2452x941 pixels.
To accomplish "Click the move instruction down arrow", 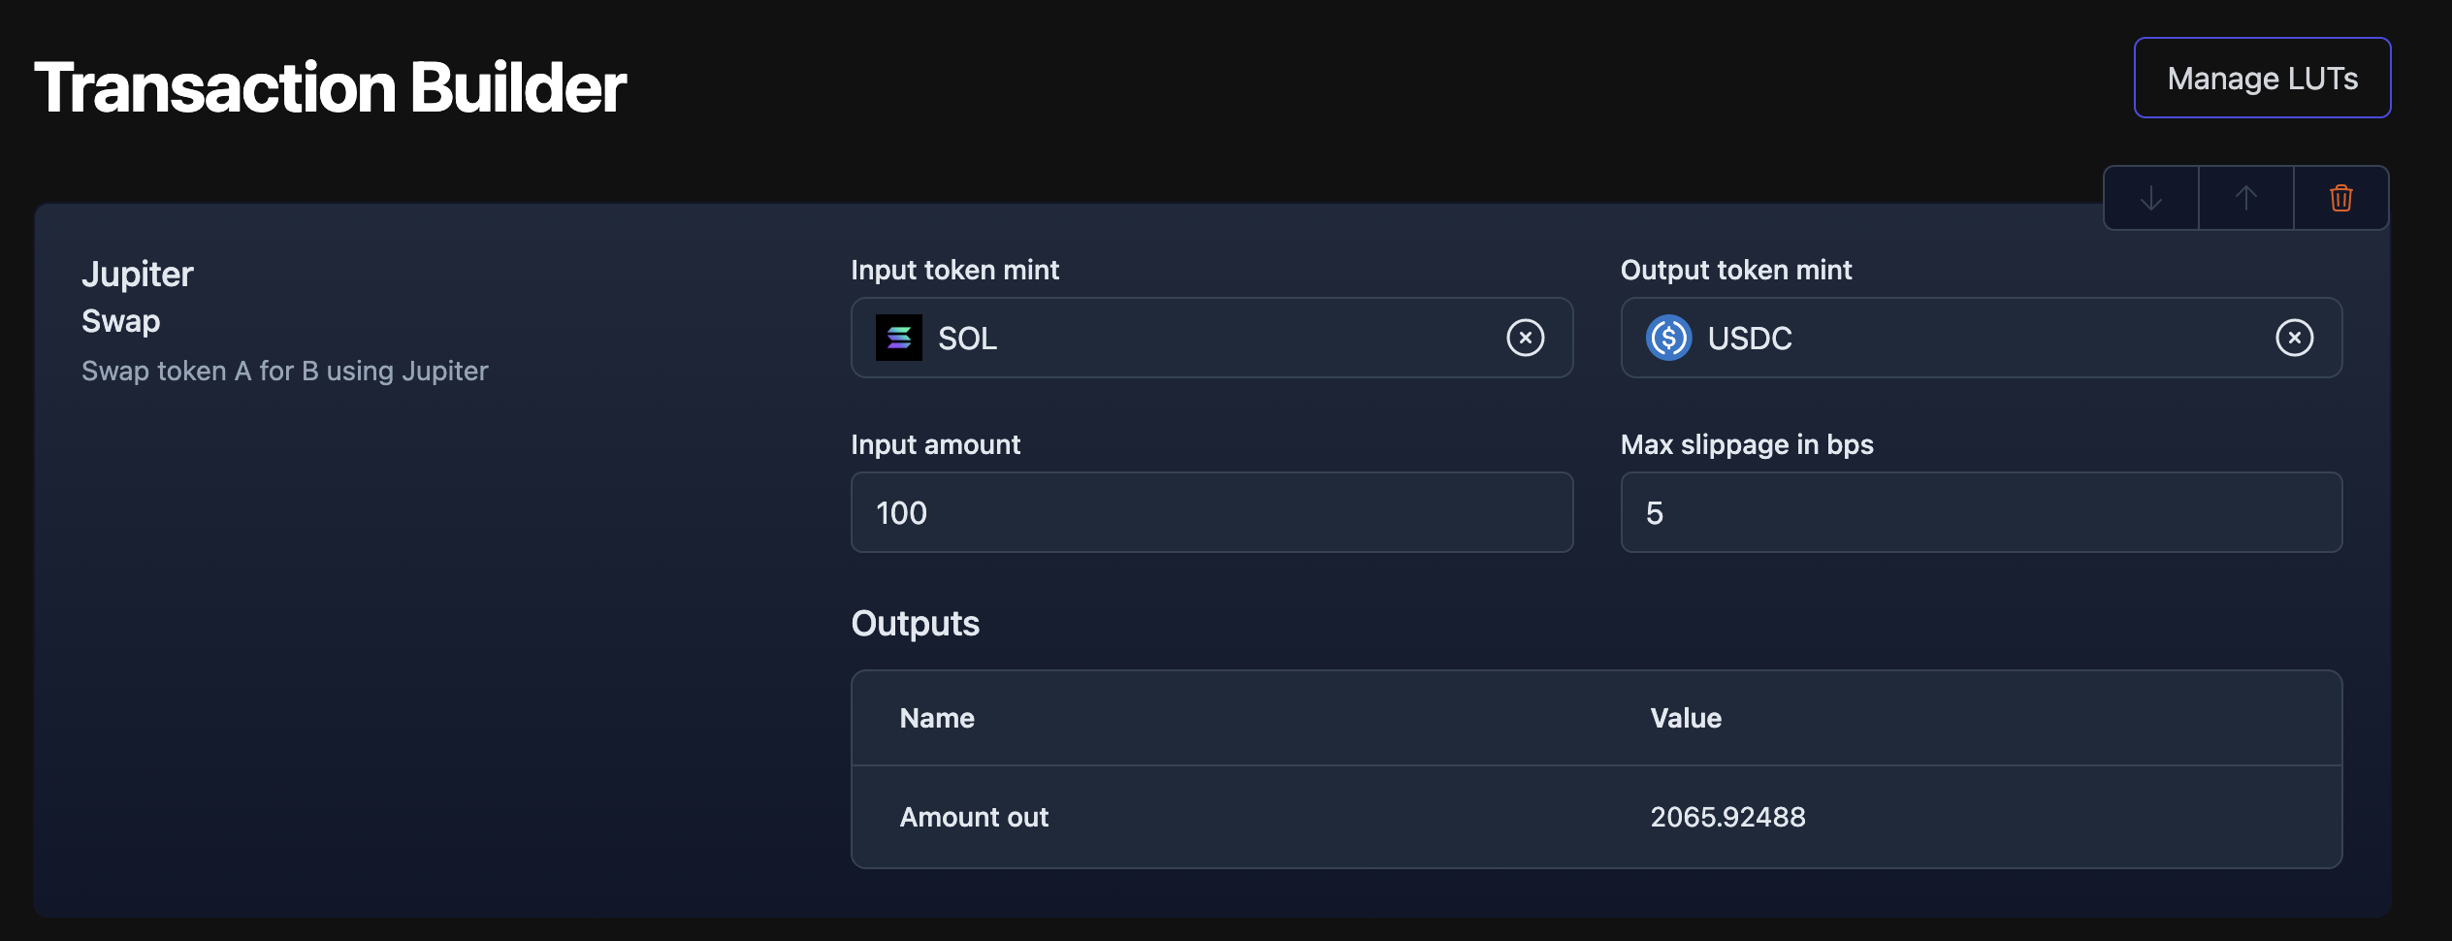I will click(x=2150, y=198).
